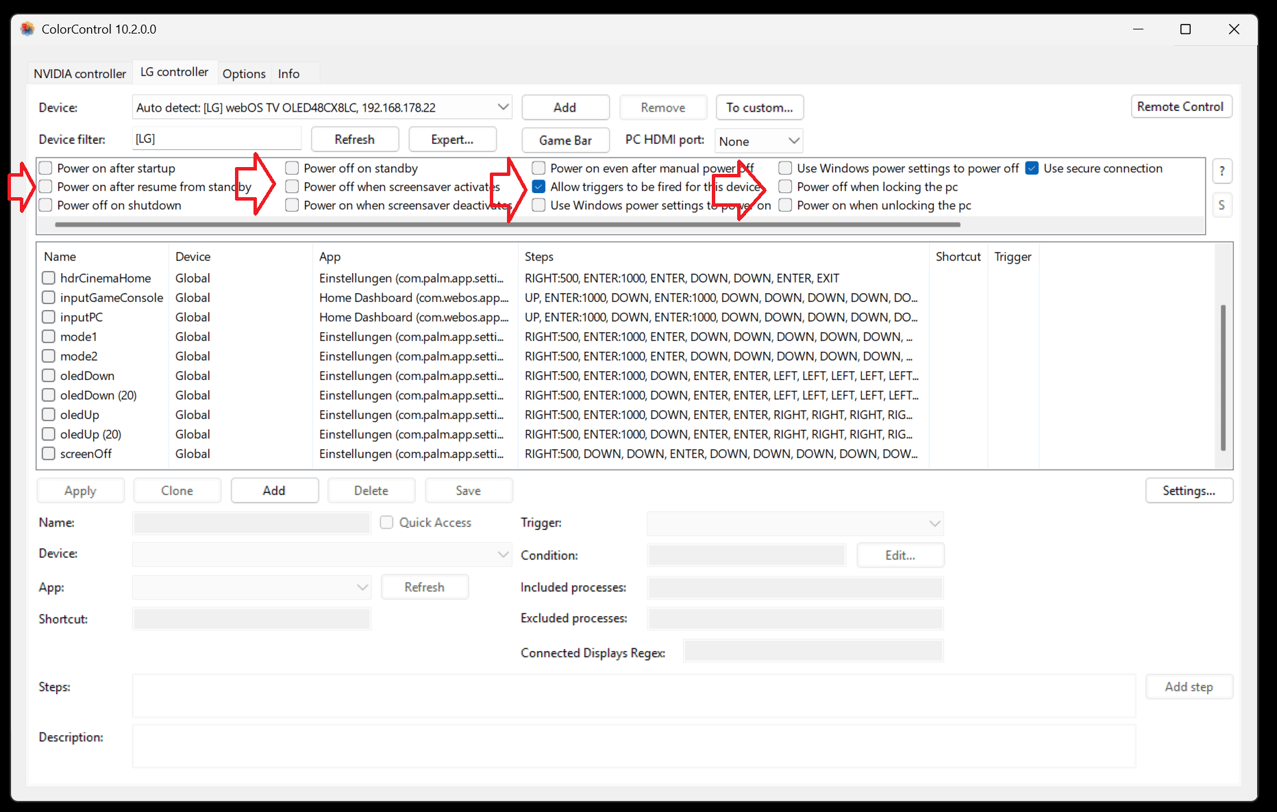Check Power off when locking the pc
Viewport: 1277px width, 812px height.
[x=786, y=186]
